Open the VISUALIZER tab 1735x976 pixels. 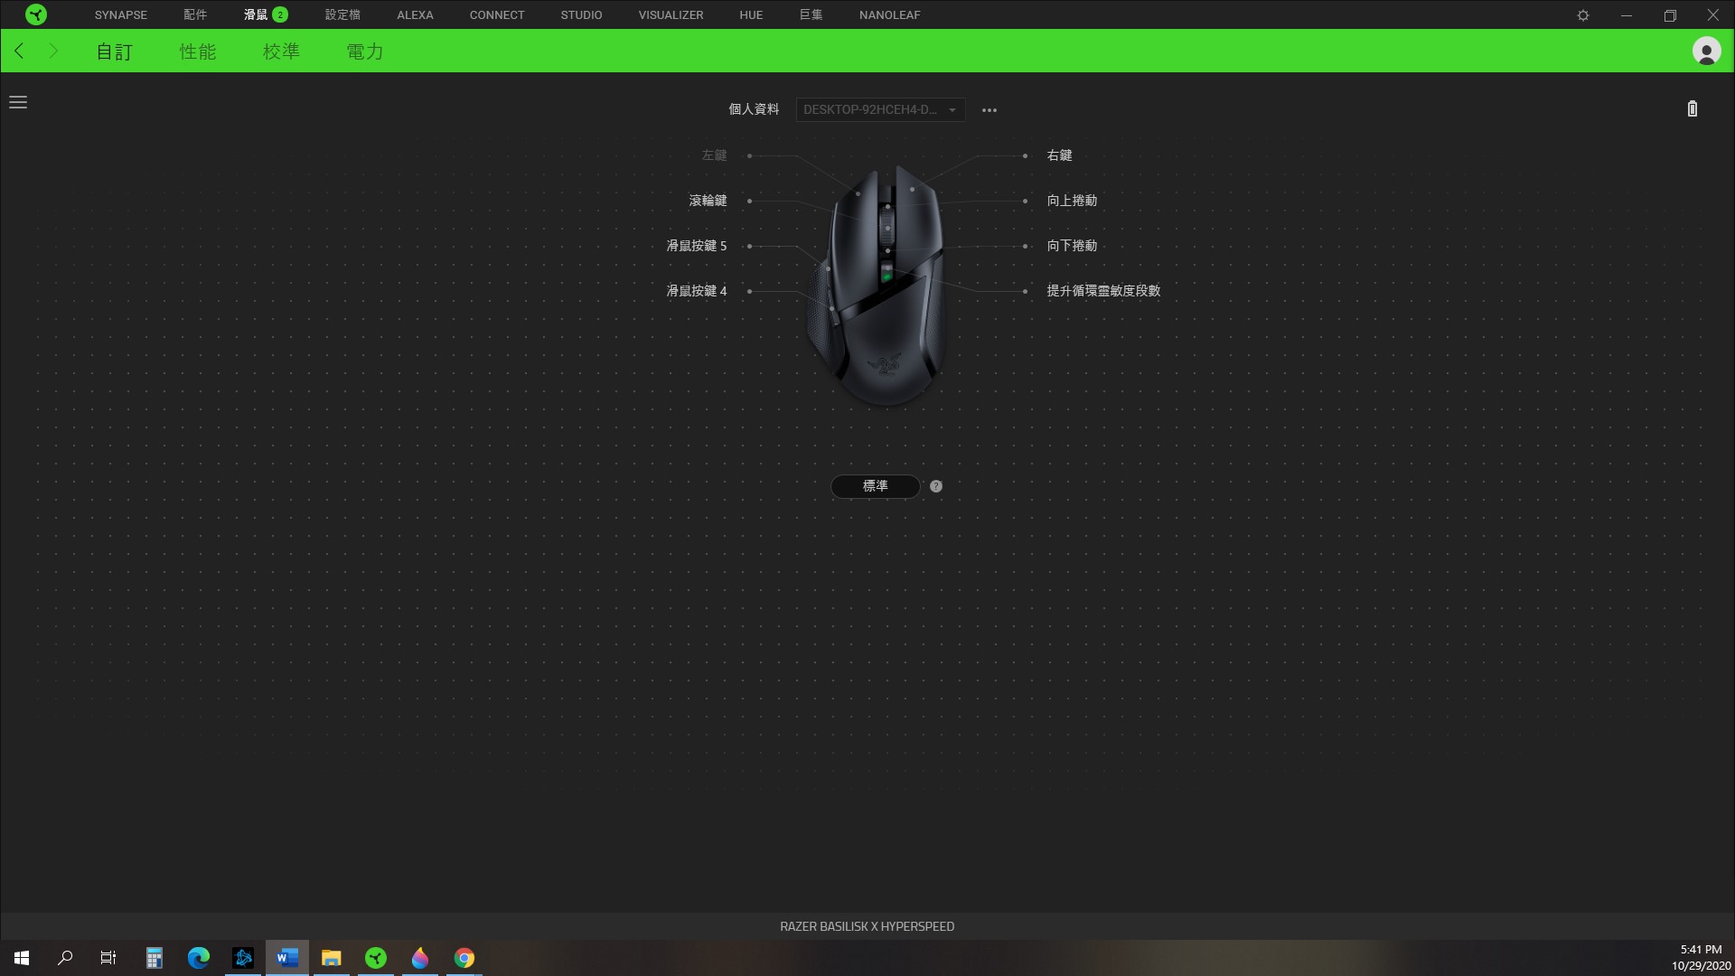[x=671, y=15]
